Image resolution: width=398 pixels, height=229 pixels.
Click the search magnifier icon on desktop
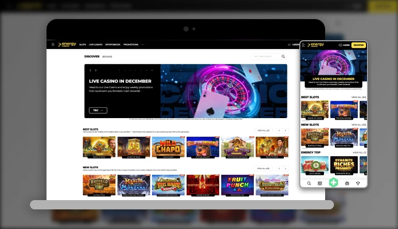pyautogui.click(x=283, y=57)
